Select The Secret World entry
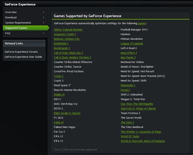Image resolution: width=193 pixels, height=155 pixels. pyautogui.click(x=131, y=118)
